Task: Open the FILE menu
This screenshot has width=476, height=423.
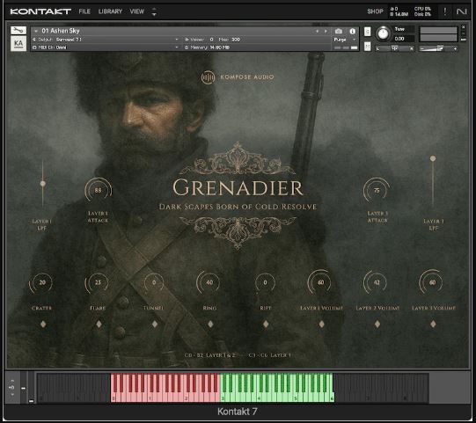Action: tap(84, 11)
